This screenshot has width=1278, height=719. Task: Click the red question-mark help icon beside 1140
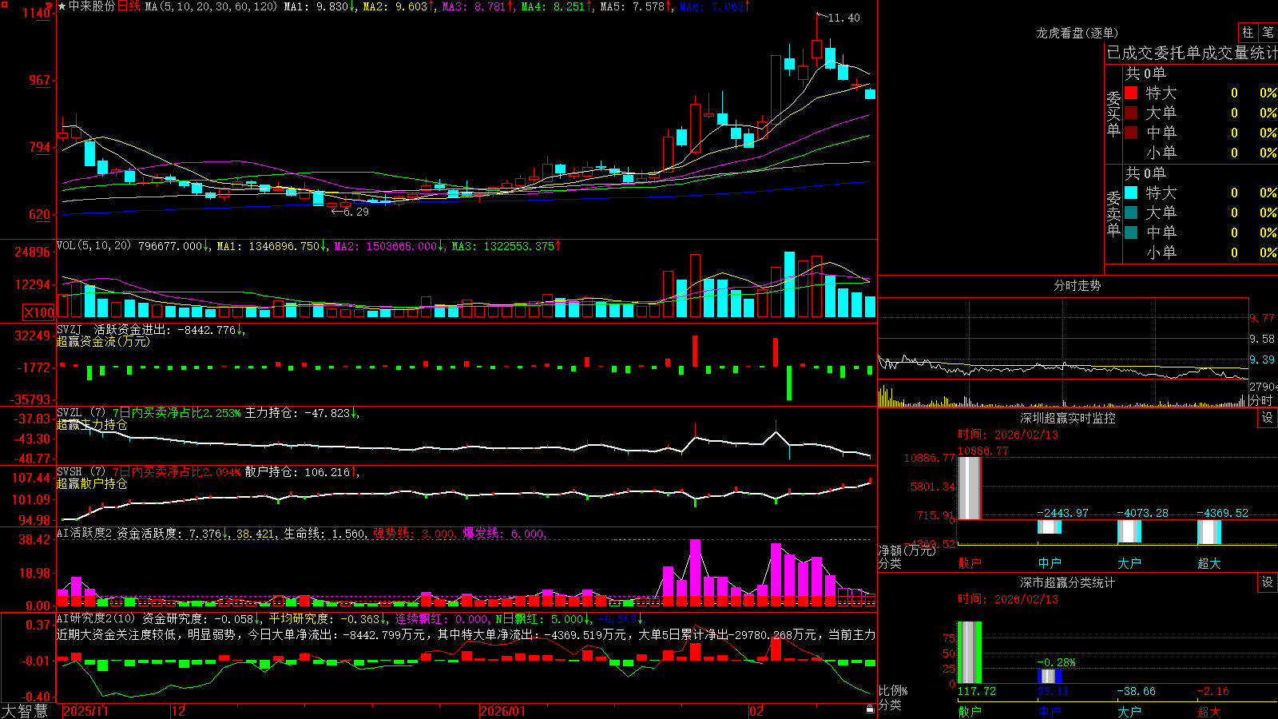(x=50, y=6)
